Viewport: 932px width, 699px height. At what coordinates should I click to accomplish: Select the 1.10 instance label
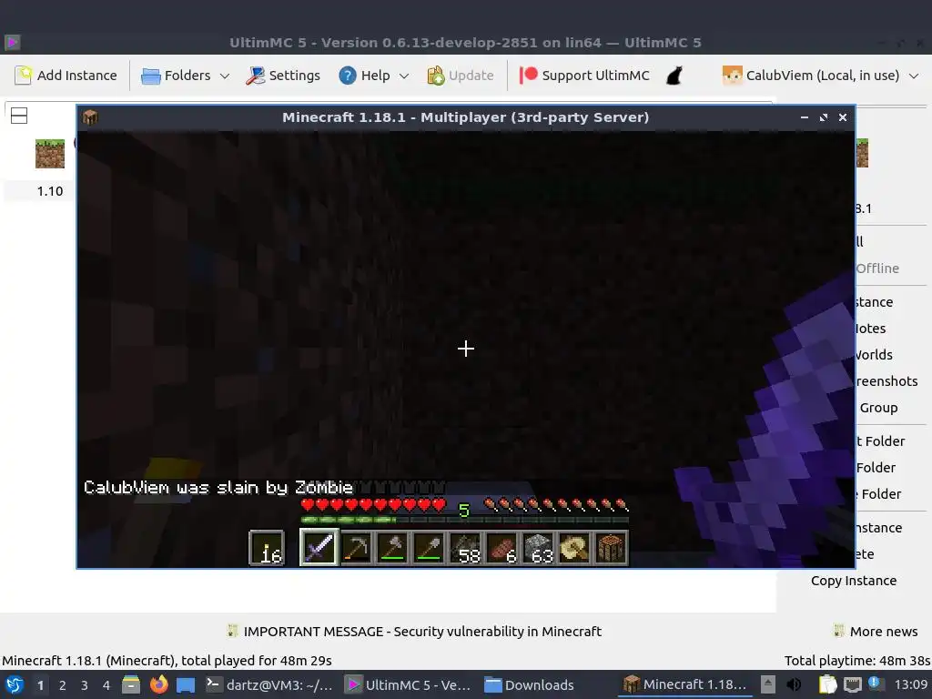click(50, 191)
